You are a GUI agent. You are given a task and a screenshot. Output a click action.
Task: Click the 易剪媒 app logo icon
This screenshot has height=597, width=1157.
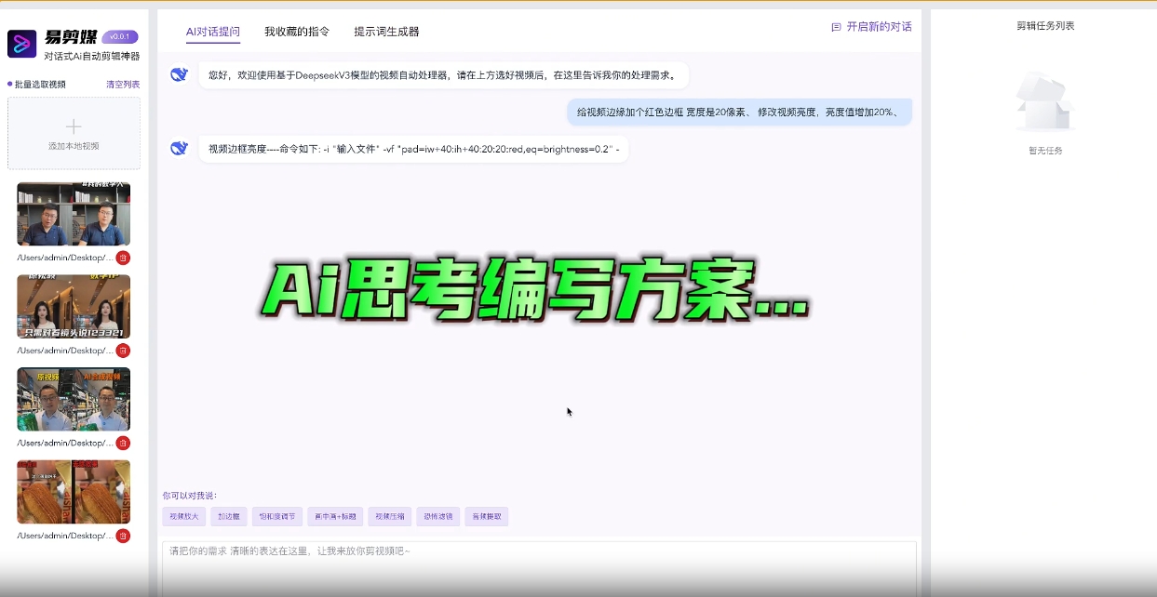21,44
